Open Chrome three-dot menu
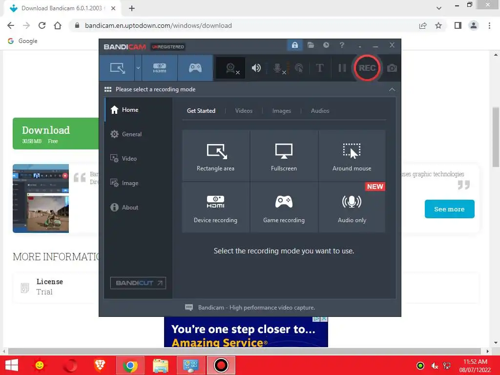 489,25
